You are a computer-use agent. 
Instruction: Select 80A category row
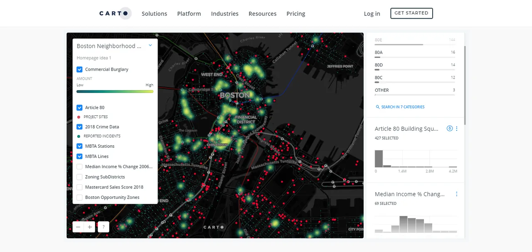pyautogui.click(x=415, y=54)
